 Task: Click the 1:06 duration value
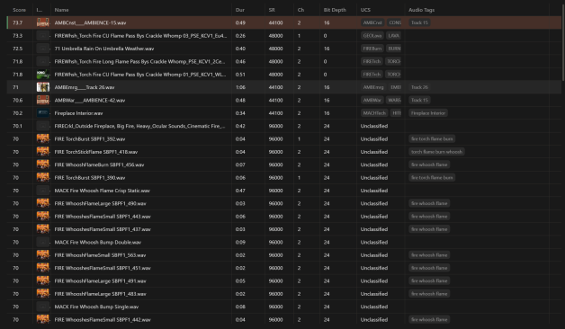tap(240, 87)
